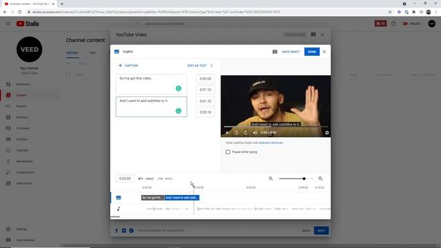
Task: Edit the 'So I've got this video' caption box
Action: click(x=152, y=84)
